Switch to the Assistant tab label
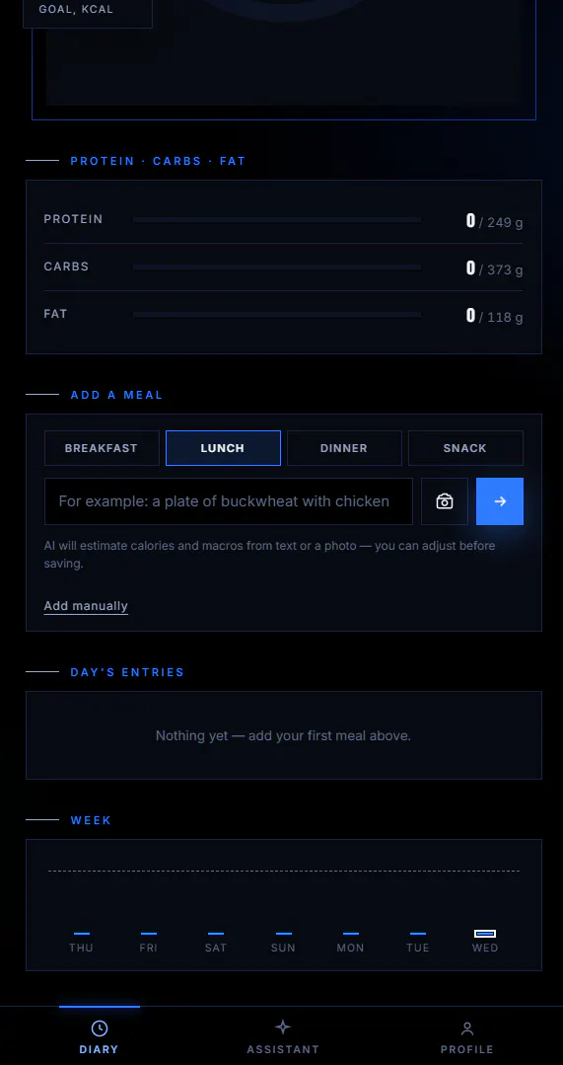This screenshot has width=563, height=1065. coord(283,1049)
